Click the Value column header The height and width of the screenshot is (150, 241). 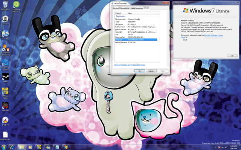[x=142, y=13]
